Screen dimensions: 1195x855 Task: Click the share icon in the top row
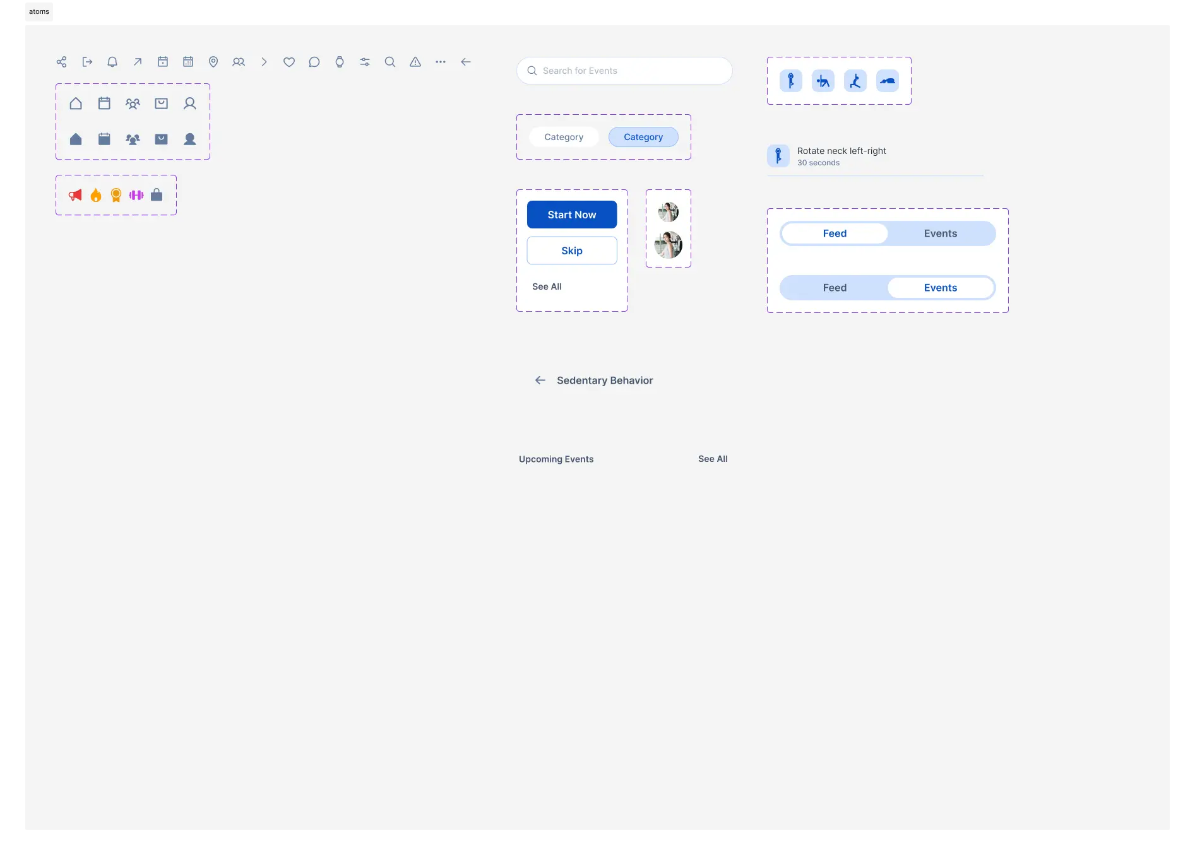click(x=61, y=62)
